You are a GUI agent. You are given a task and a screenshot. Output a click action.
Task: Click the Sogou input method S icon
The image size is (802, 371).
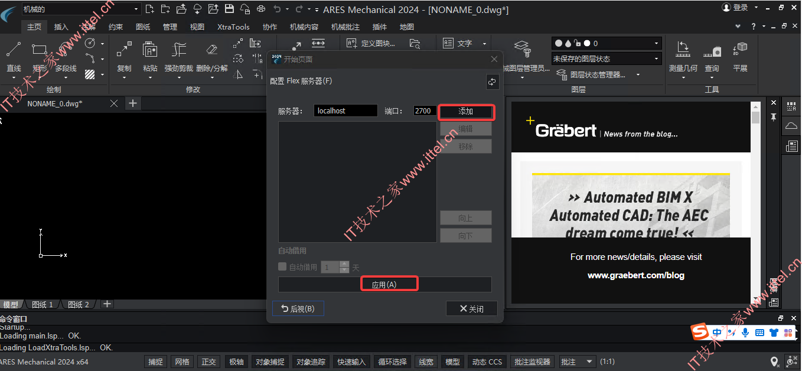click(700, 332)
